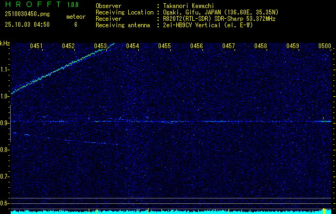The image size is (336, 214).
Task: Click the horizontal 0.9 kHz signal line
Action: pyautogui.click(x=171, y=121)
